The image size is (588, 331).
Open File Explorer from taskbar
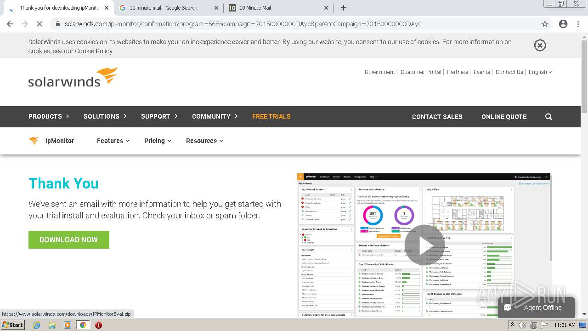coord(52,325)
